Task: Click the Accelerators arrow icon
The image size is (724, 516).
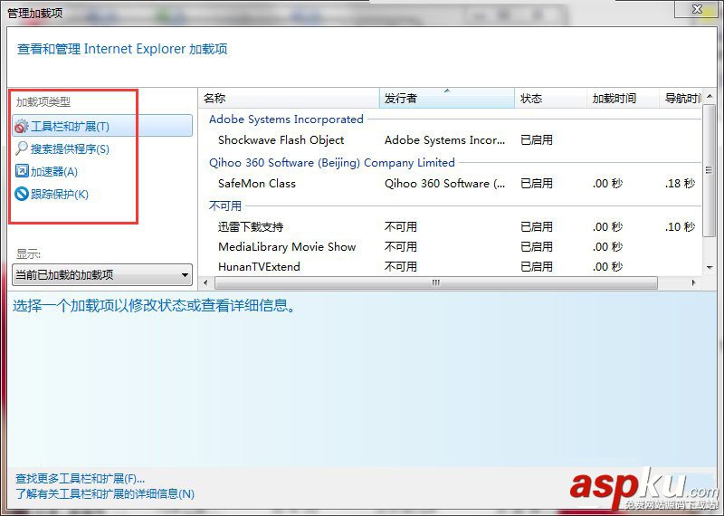Action: [x=21, y=171]
